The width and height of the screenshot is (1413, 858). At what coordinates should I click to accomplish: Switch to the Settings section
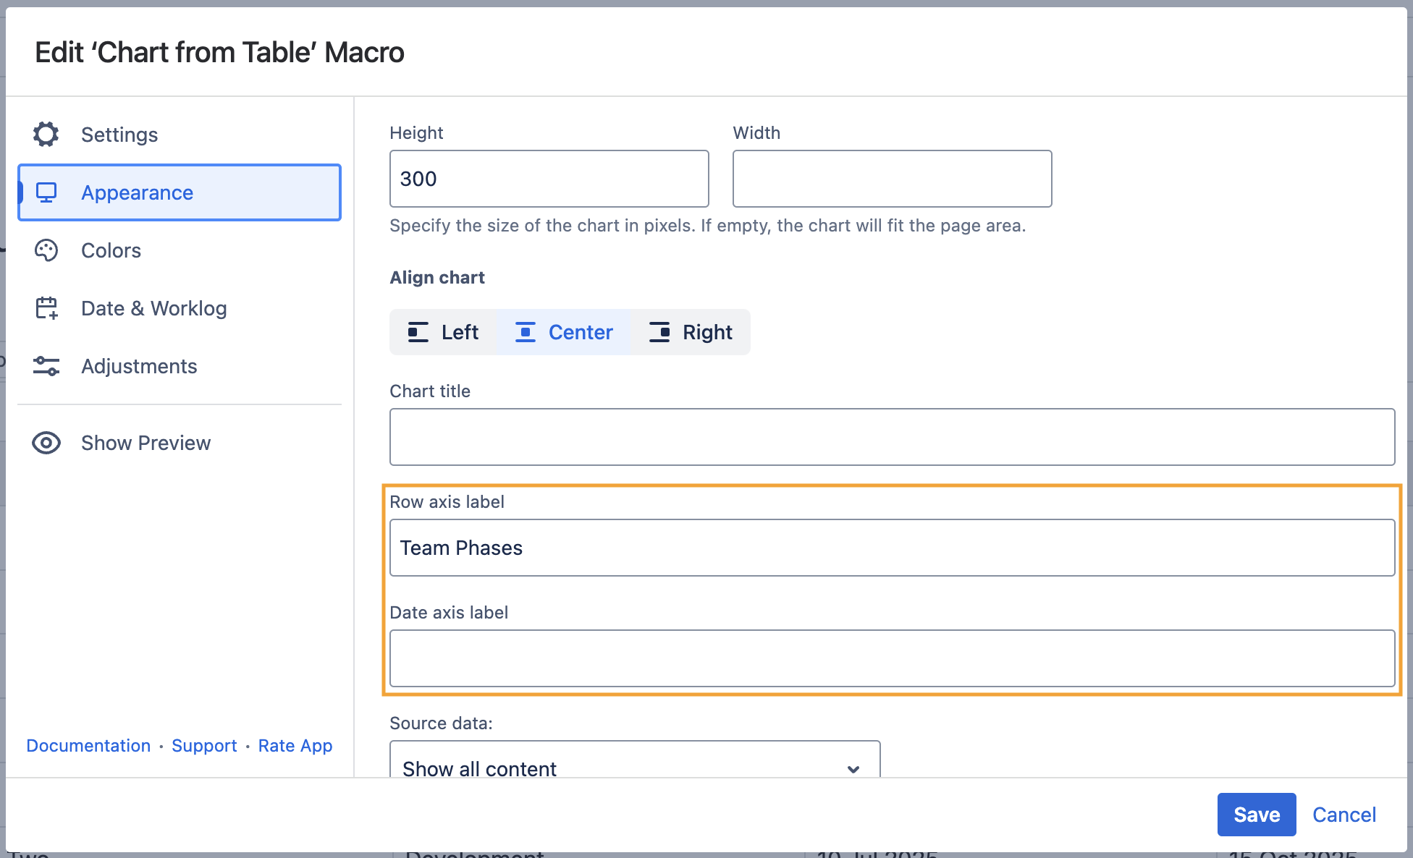pos(119,135)
